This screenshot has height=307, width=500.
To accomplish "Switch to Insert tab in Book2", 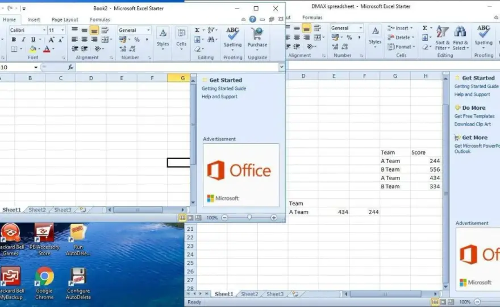I will [x=34, y=19].
